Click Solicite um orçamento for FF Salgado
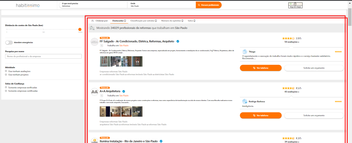 point(314,68)
